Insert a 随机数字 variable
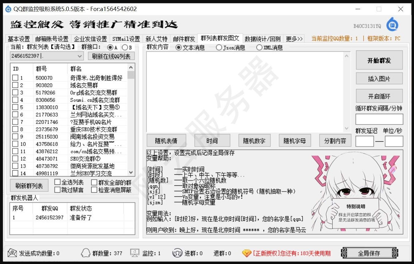This screenshot has height=264, width=414. 254,141
